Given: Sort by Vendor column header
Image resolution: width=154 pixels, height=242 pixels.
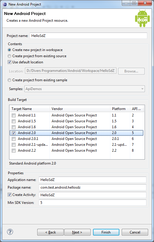Looking at the screenshot, I should pos(80,109).
